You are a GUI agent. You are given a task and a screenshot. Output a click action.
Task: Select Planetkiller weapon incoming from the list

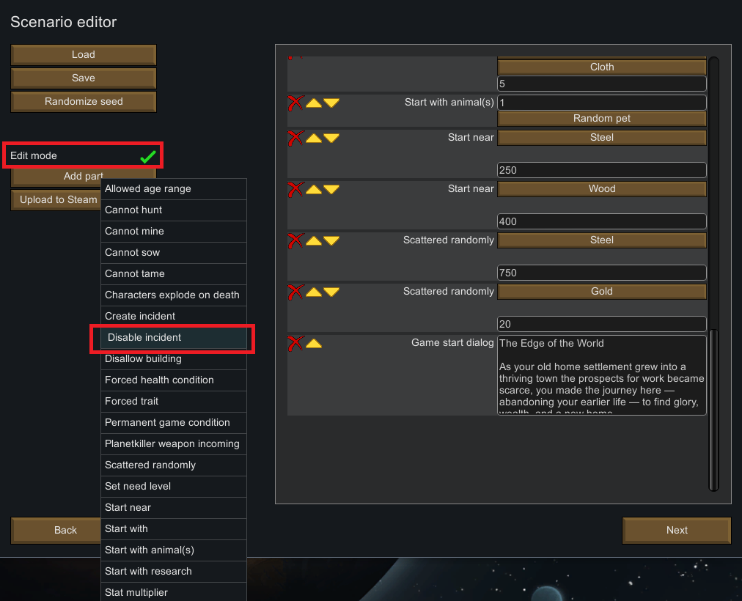172,443
